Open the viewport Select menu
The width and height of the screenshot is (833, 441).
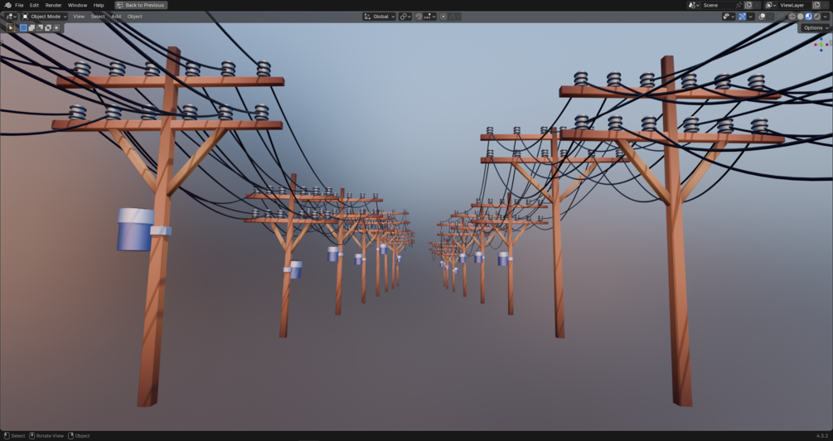click(98, 17)
